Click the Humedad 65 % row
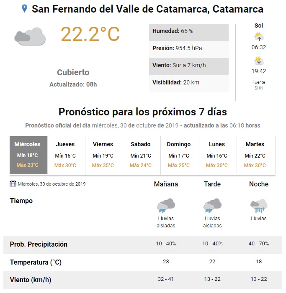The width and height of the screenshot is (286, 293). tap(188, 31)
